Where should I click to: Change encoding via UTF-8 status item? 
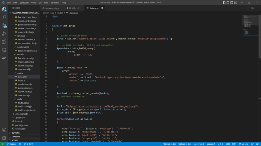[220, 144]
